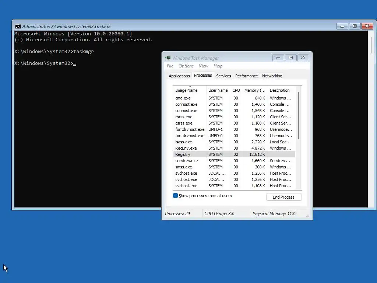This screenshot has width=377, height=283.
Task: Sort by the Image Name column header
Action: coord(190,90)
